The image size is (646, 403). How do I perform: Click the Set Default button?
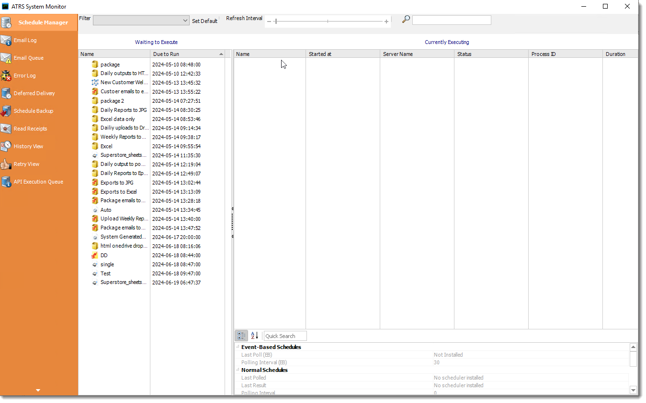coord(205,21)
